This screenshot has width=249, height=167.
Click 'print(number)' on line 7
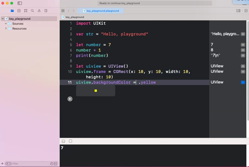92,55
